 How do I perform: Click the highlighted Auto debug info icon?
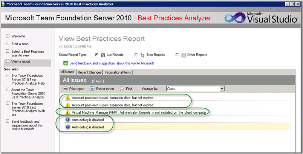[x=67, y=127]
